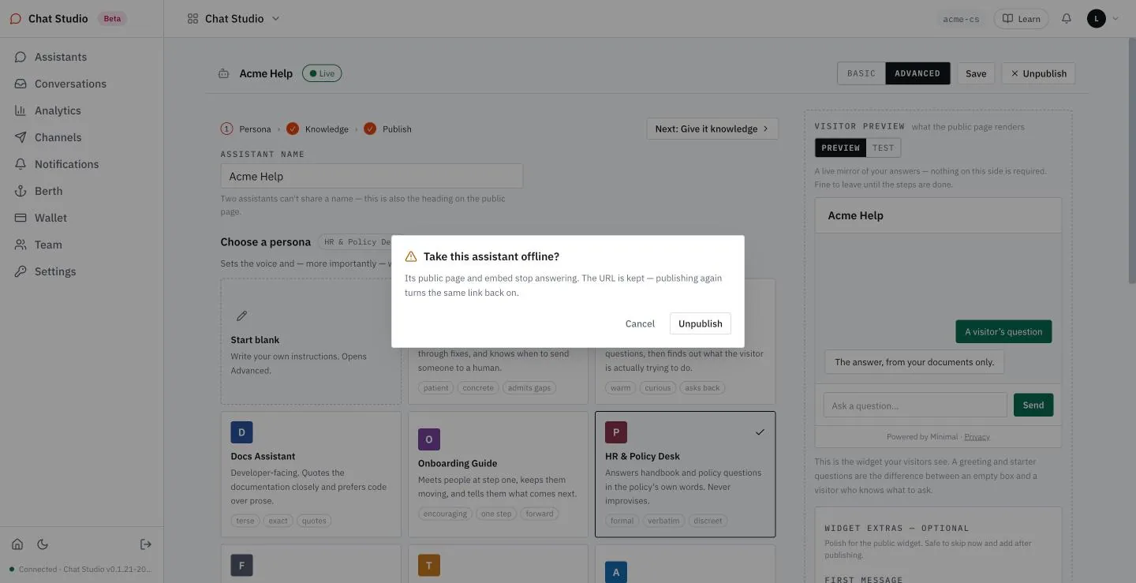The width and height of the screenshot is (1136, 583).
Task: Open the Learn link
Action: click(1021, 19)
